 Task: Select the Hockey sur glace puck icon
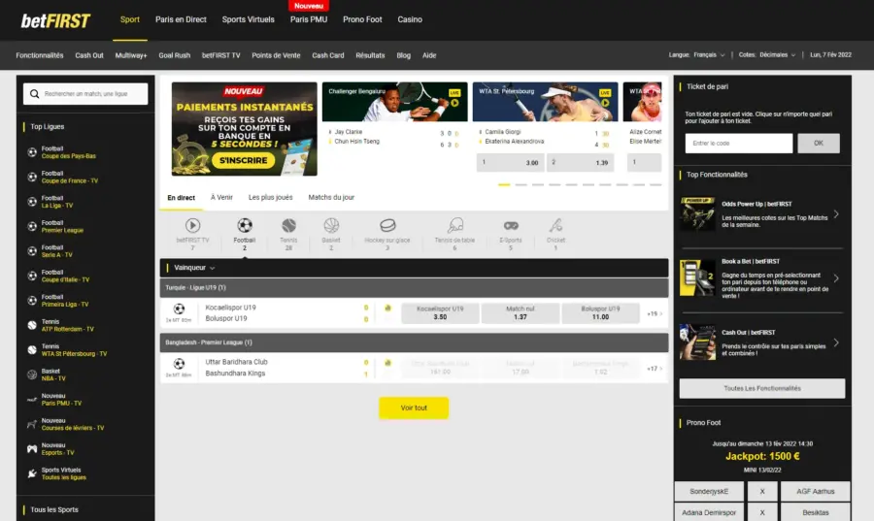coord(387,225)
